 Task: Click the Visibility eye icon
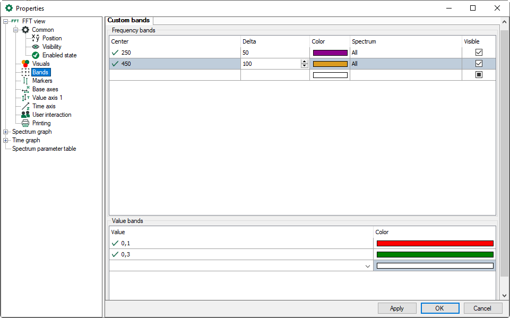point(36,47)
